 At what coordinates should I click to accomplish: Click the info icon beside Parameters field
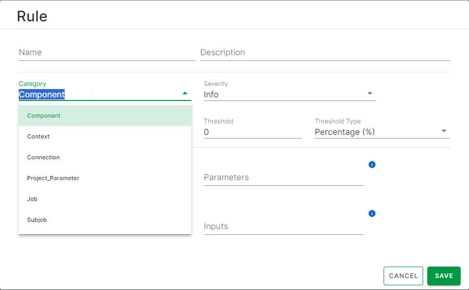372,165
